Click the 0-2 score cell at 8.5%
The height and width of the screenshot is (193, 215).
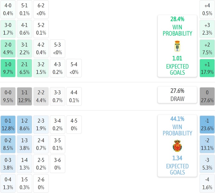click(8, 144)
